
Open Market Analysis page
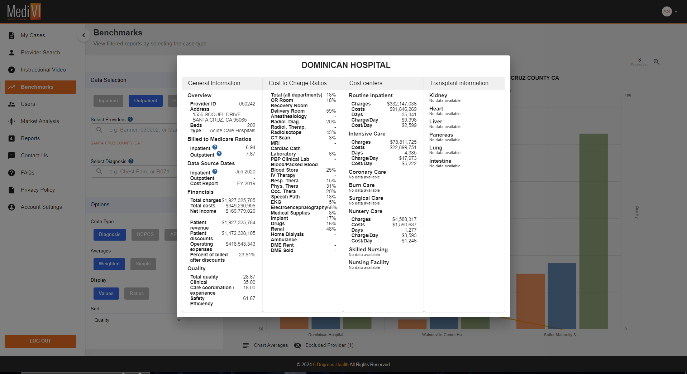click(40, 121)
